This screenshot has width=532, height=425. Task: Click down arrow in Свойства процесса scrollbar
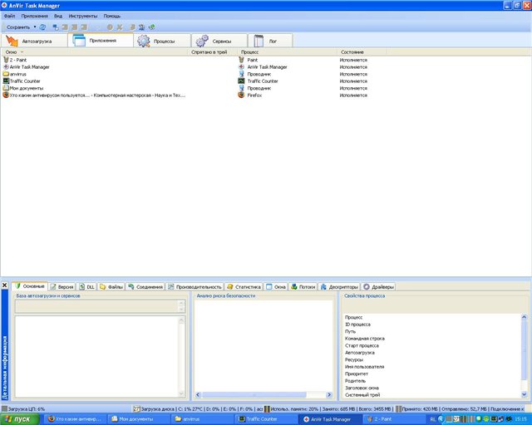(x=524, y=394)
